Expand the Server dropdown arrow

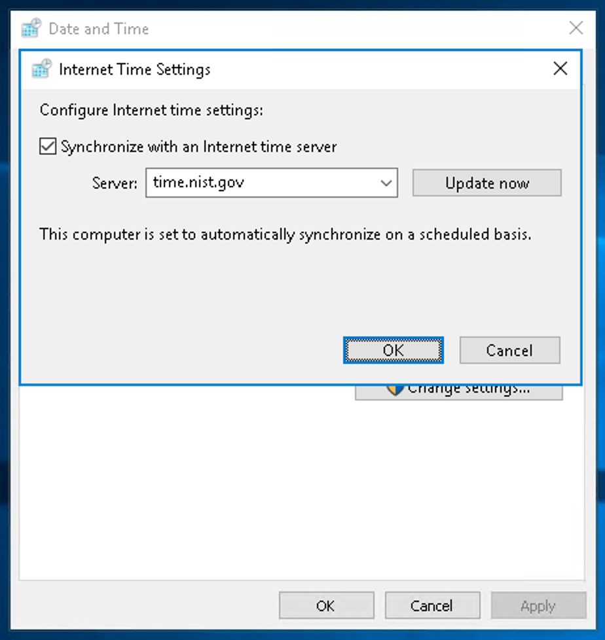pos(386,183)
